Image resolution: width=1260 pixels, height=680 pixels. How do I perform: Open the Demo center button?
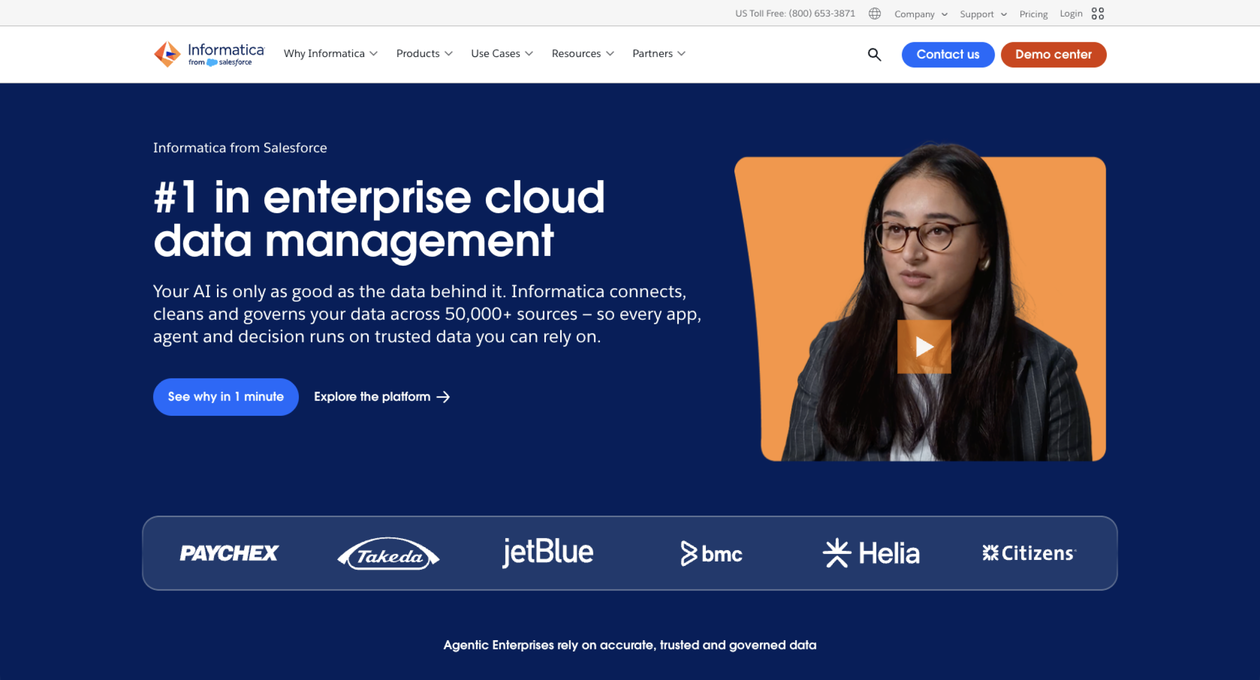(x=1053, y=54)
